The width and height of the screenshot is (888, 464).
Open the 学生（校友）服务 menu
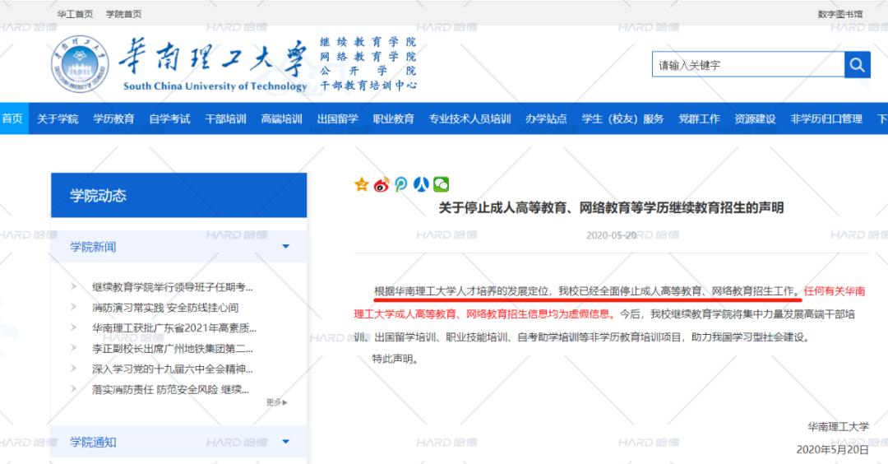(622, 118)
